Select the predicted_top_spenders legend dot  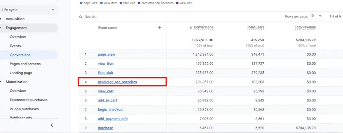(139, 3)
